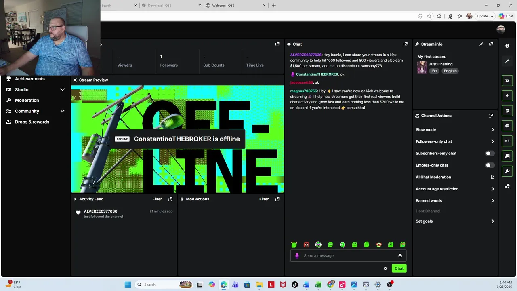This screenshot has width=517, height=291.
Task: Open Activity Feed Filter
Action: (x=157, y=199)
